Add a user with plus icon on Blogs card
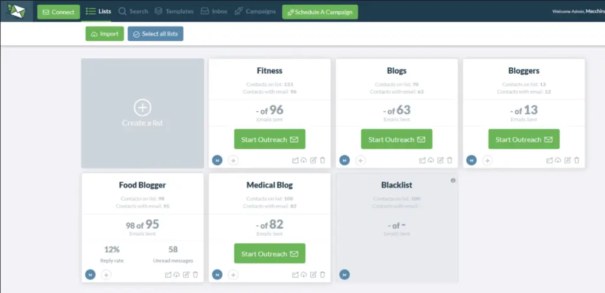This screenshot has height=293, width=605. pyautogui.click(x=360, y=160)
